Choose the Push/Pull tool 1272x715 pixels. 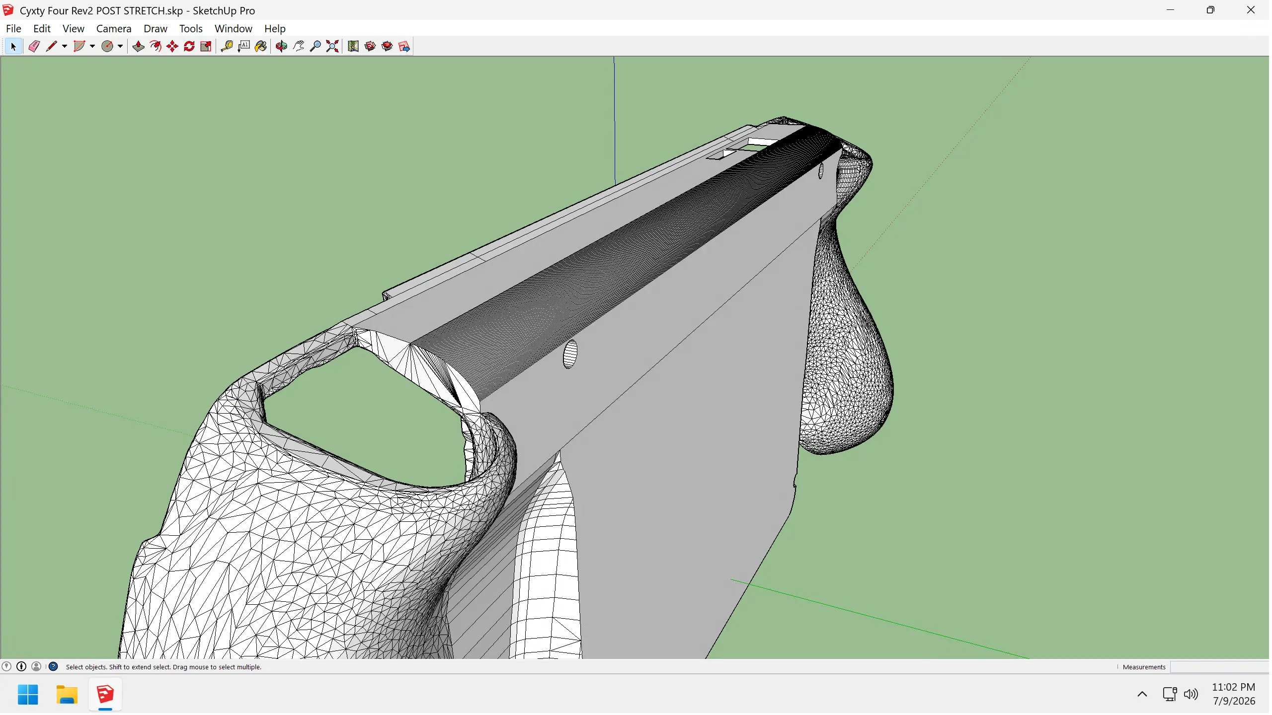(139, 47)
